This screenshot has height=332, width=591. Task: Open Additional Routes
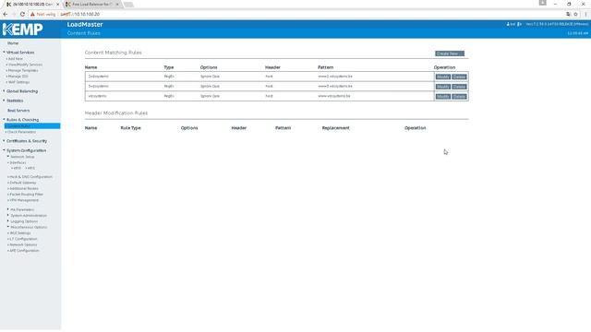(x=24, y=188)
